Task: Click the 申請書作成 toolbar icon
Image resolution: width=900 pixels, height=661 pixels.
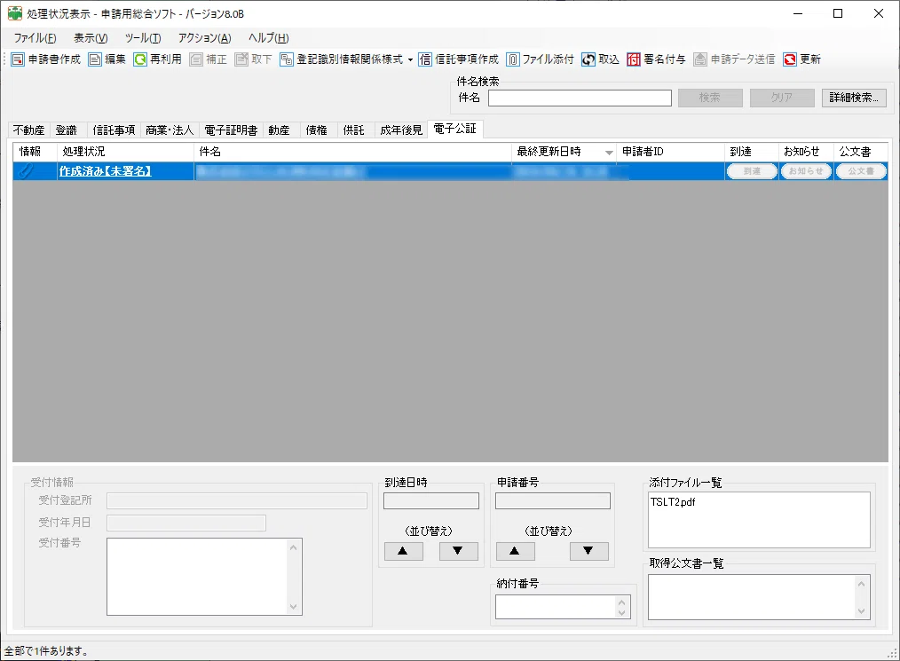Action: [x=18, y=59]
